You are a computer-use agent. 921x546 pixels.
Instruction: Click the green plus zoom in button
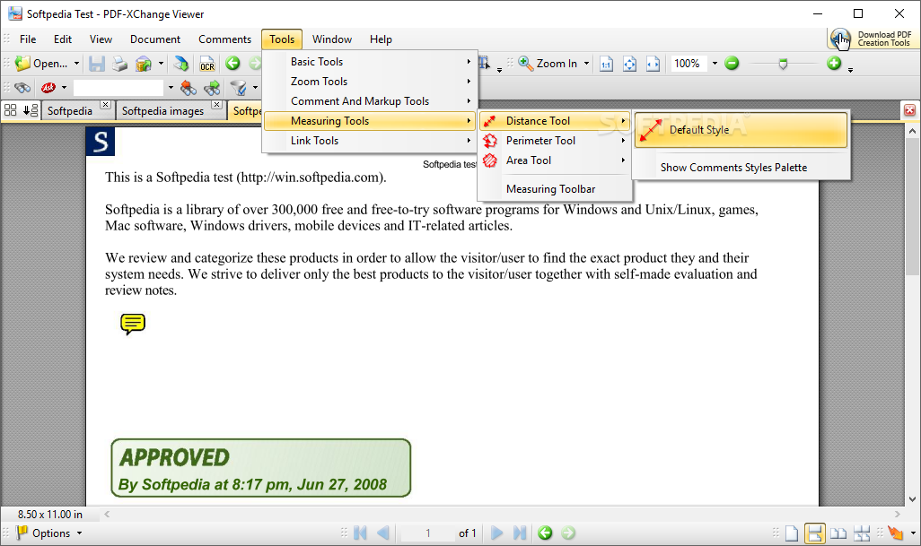(834, 63)
